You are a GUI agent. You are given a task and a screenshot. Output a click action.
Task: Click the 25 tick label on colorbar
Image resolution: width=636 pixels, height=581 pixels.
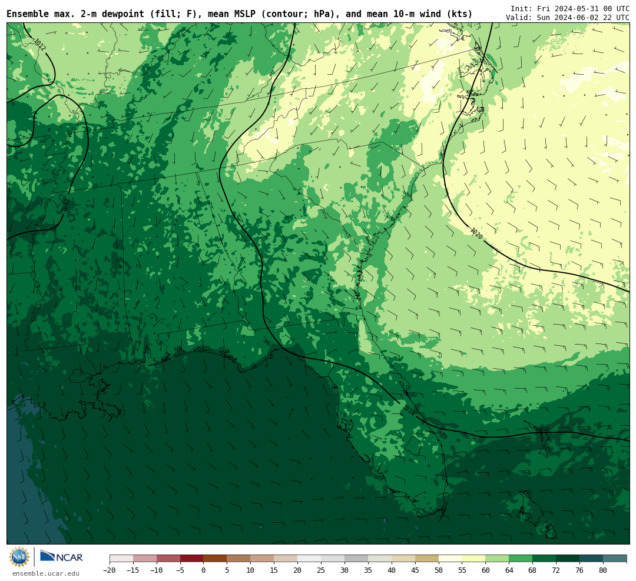tap(321, 570)
